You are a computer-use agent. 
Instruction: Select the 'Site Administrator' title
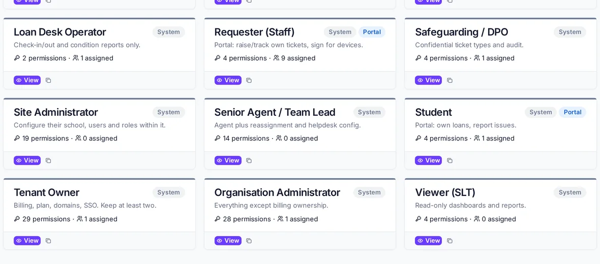[56, 112]
